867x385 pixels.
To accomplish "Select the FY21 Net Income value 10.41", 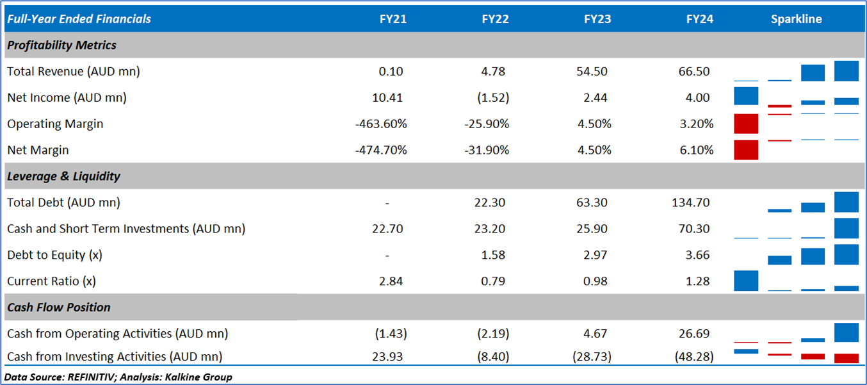I will pos(391,98).
